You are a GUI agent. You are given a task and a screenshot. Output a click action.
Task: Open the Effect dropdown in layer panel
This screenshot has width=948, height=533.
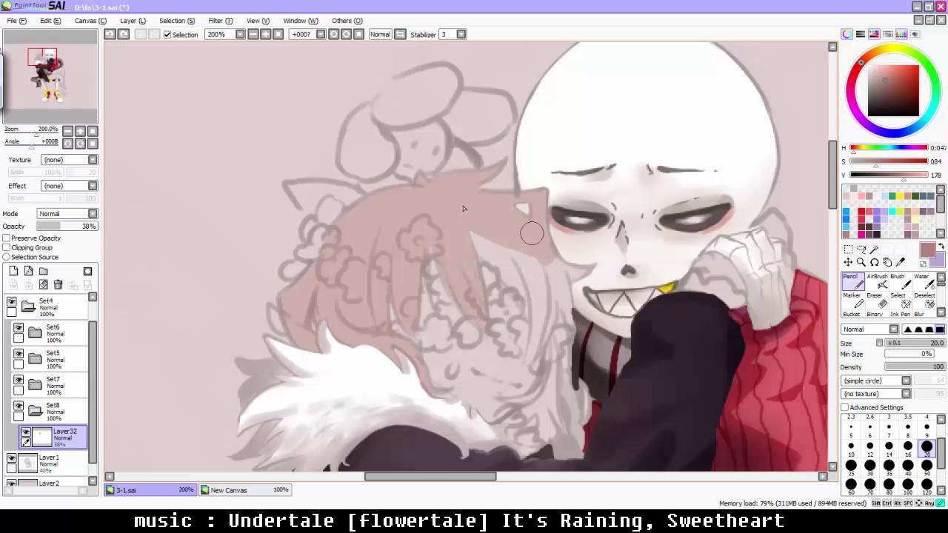point(93,186)
